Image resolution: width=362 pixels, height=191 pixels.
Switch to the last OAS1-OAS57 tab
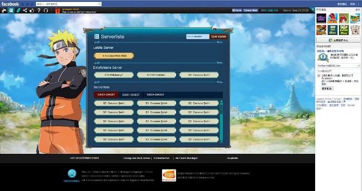click(155, 95)
